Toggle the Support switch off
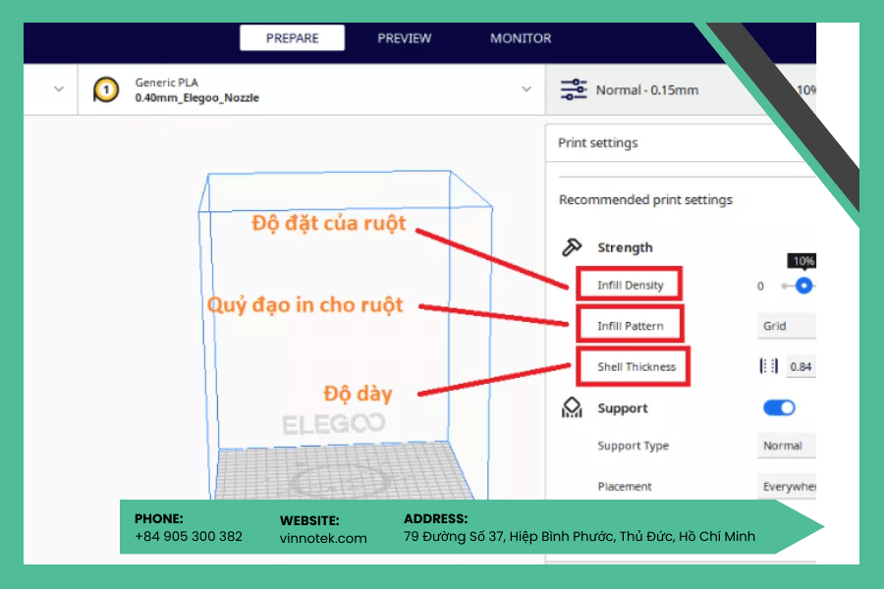The width and height of the screenshot is (884, 589). [779, 407]
